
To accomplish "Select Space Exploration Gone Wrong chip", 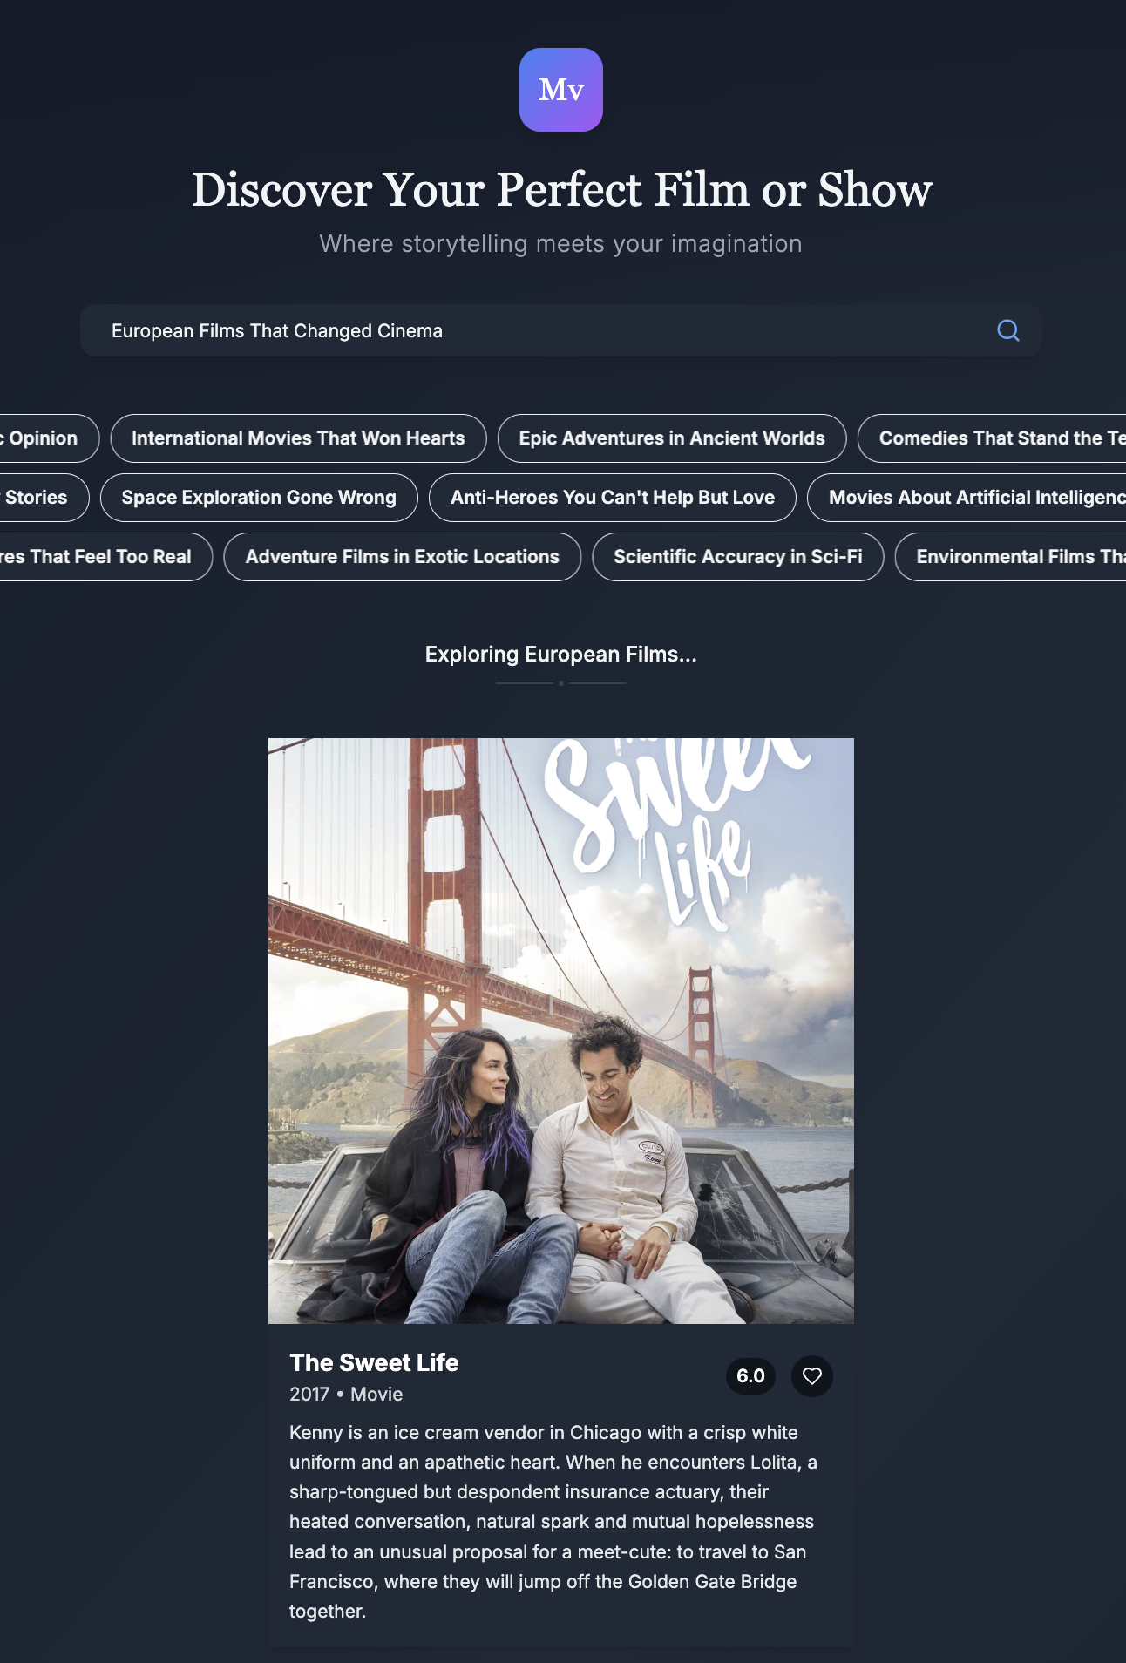I will click(x=259, y=498).
